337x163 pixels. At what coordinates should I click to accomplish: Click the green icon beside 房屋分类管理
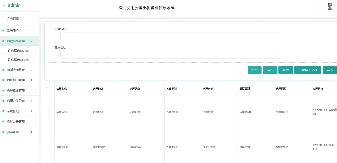[3, 101]
